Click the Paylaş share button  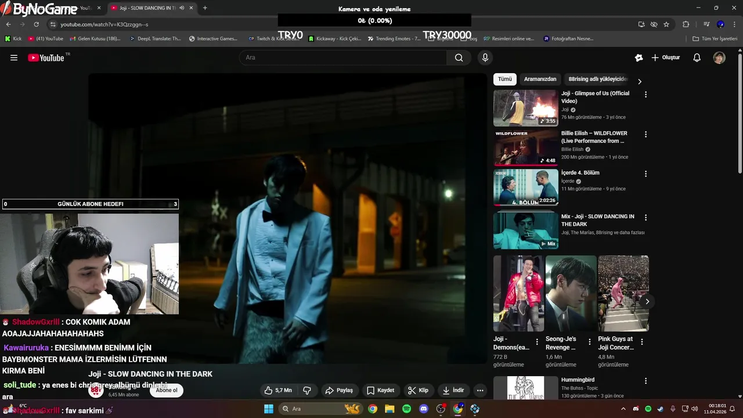tap(340, 390)
